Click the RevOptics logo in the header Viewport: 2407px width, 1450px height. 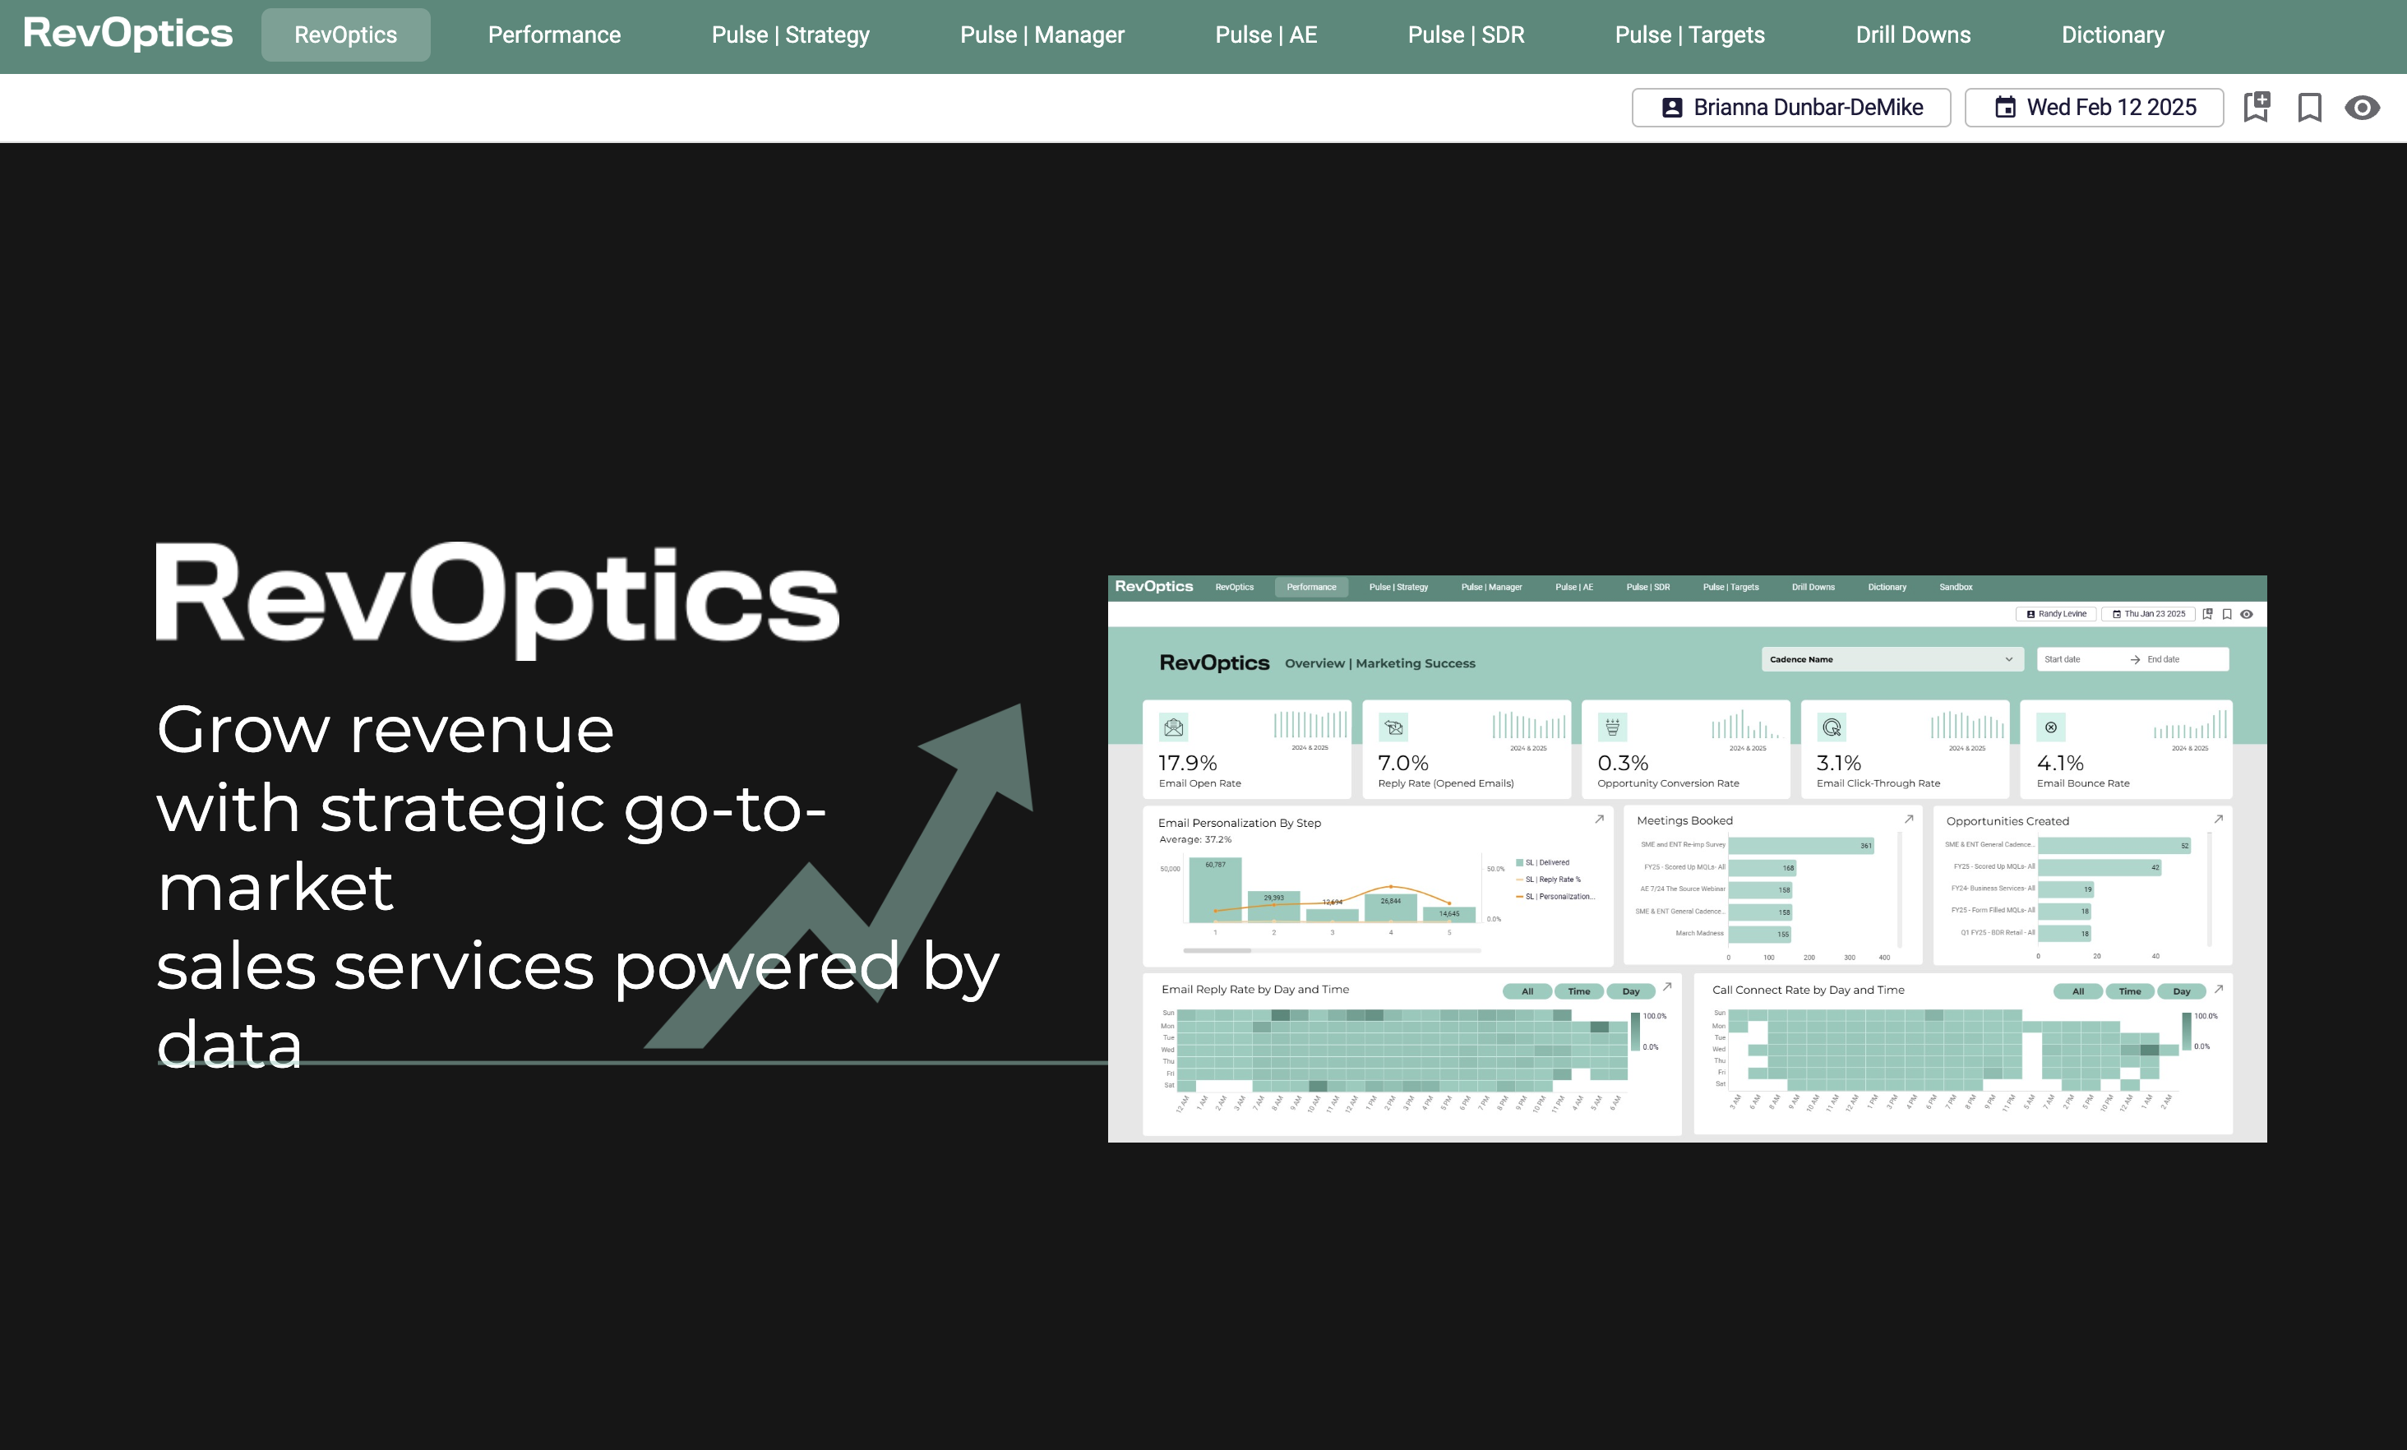click(128, 35)
